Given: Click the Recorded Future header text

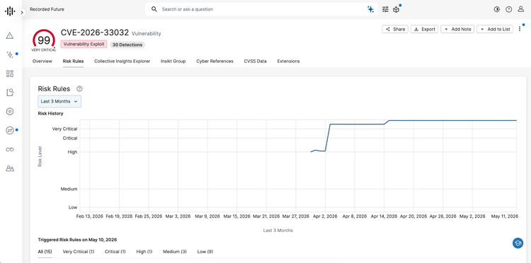Looking at the screenshot, I should click(x=47, y=9).
